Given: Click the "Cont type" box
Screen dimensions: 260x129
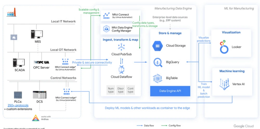Looking at the screenshot, I should click(x=131, y=90).
